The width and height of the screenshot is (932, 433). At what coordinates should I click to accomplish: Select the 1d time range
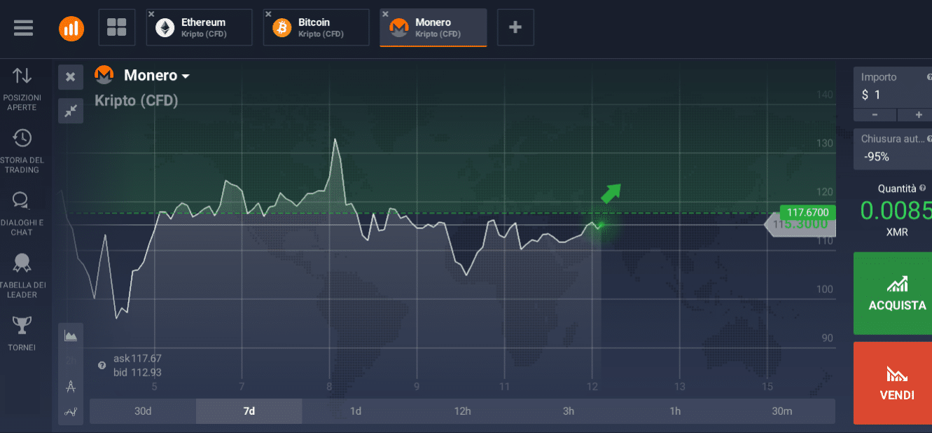[356, 411]
